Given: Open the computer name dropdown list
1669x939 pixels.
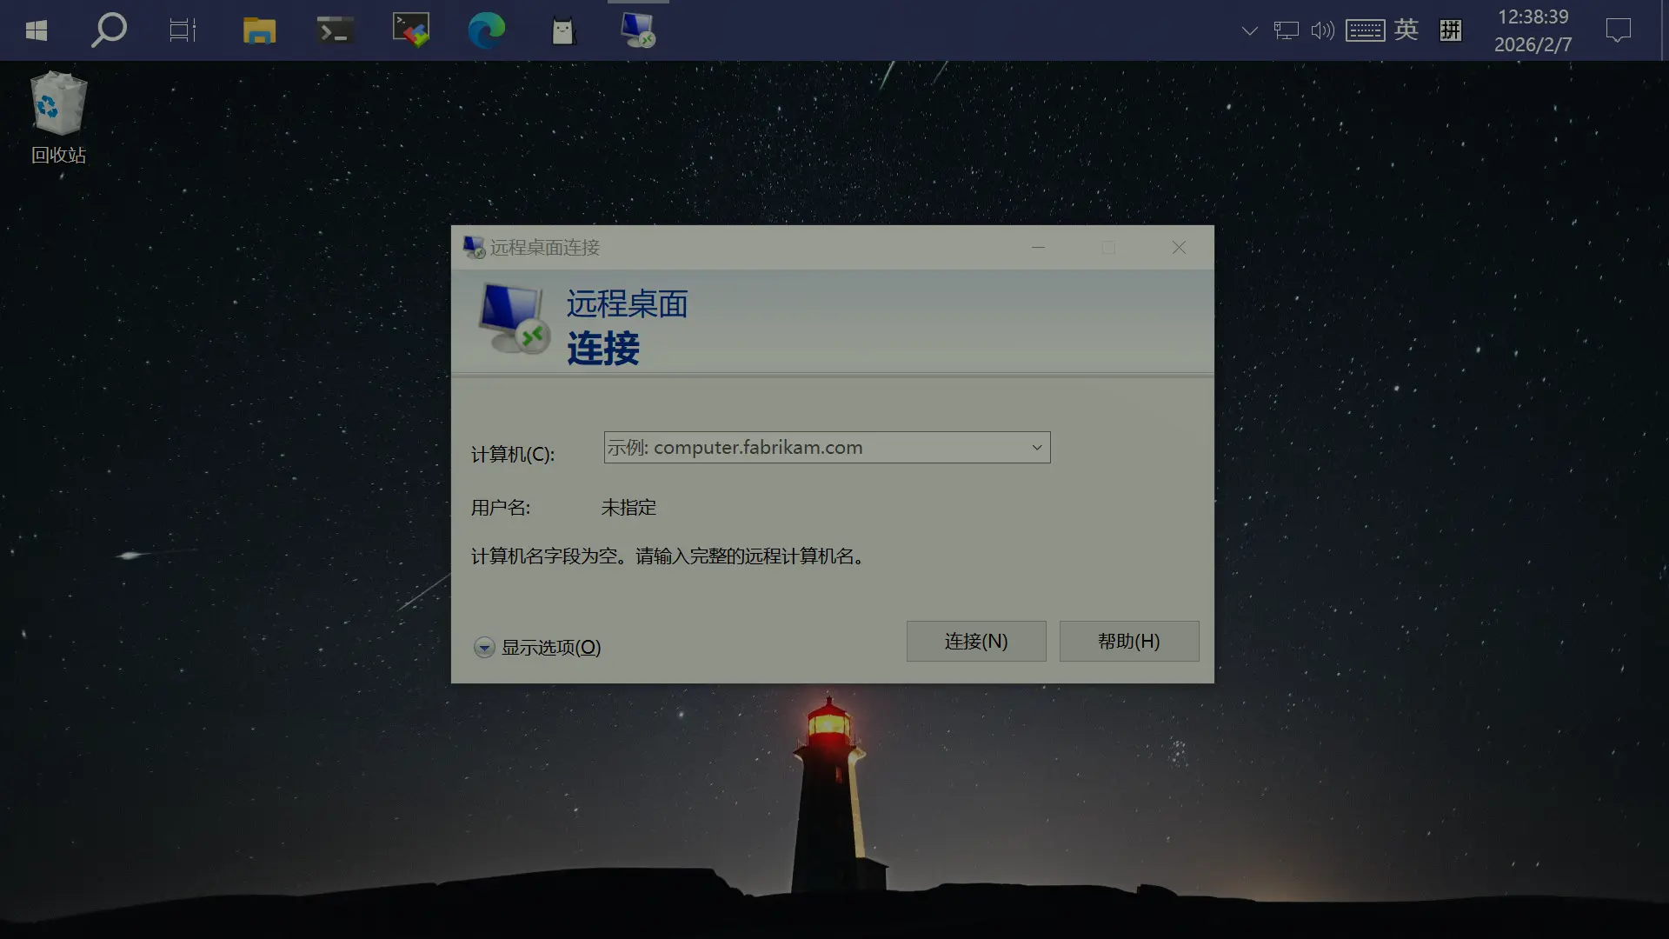Looking at the screenshot, I should click(1036, 447).
